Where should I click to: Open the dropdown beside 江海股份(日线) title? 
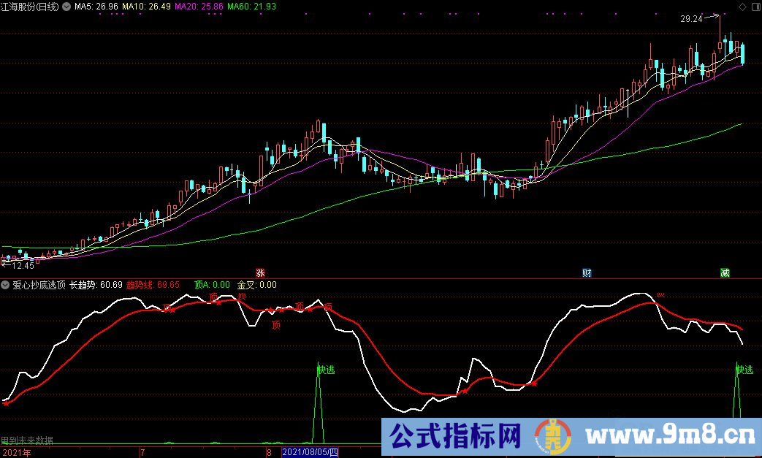coord(66,7)
